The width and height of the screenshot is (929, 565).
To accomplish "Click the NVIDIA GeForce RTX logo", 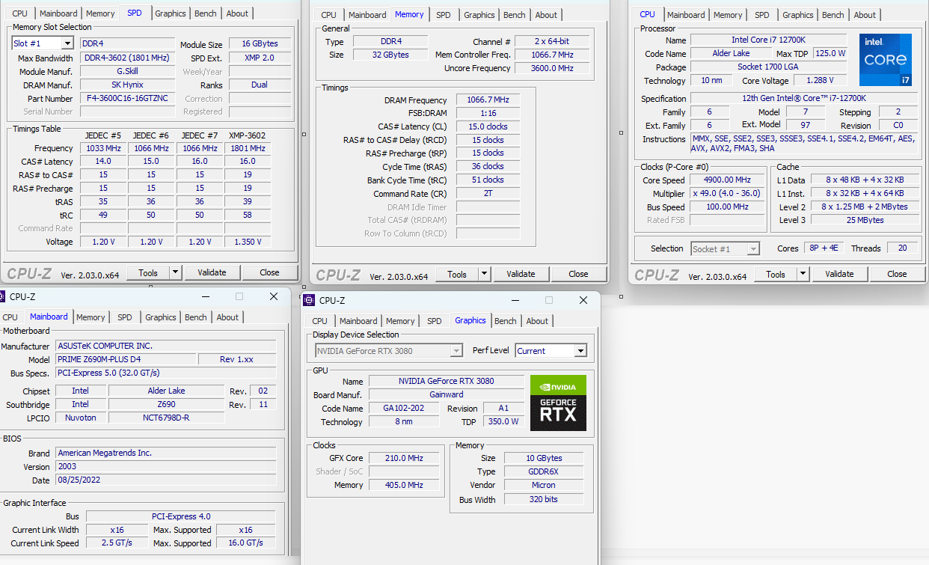I will coord(558,403).
